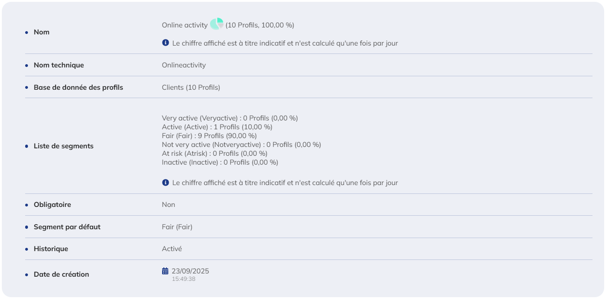Click the Fair (Fair) 9 Profils line
606x299 pixels.
point(209,136)
